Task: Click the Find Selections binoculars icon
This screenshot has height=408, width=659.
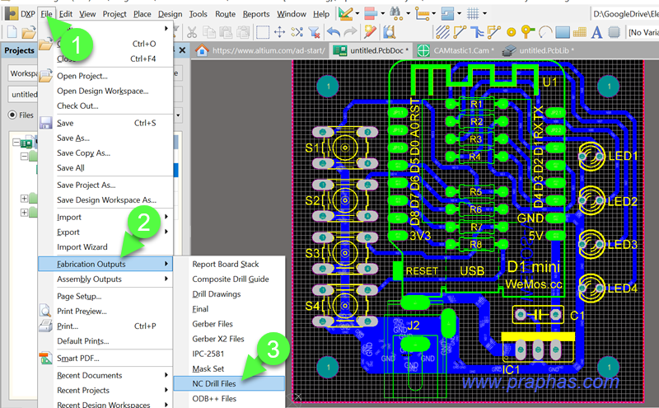Action: click(x=395, y=13)
